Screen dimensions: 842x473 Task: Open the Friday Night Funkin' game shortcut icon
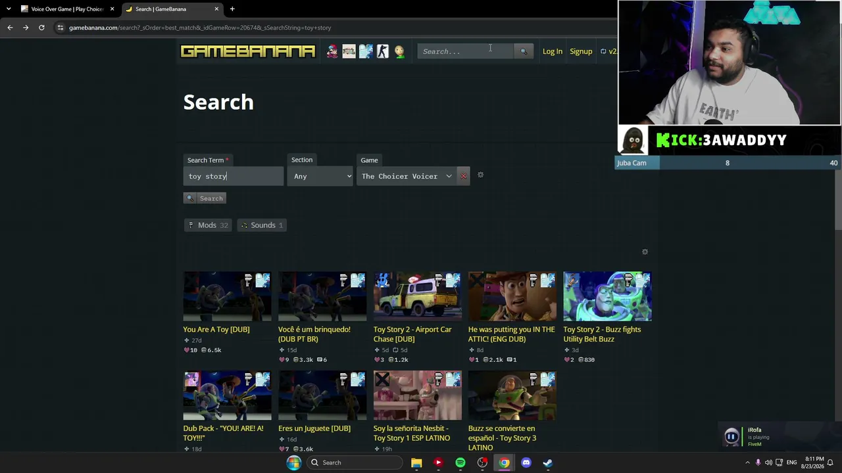pyautogui.click(x=332, y=51)
